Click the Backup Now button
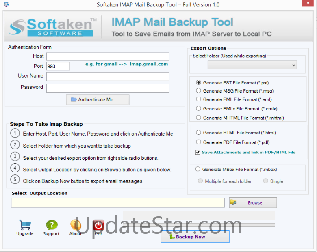Screen dimensions: 317x252 [x=195, y=237]
